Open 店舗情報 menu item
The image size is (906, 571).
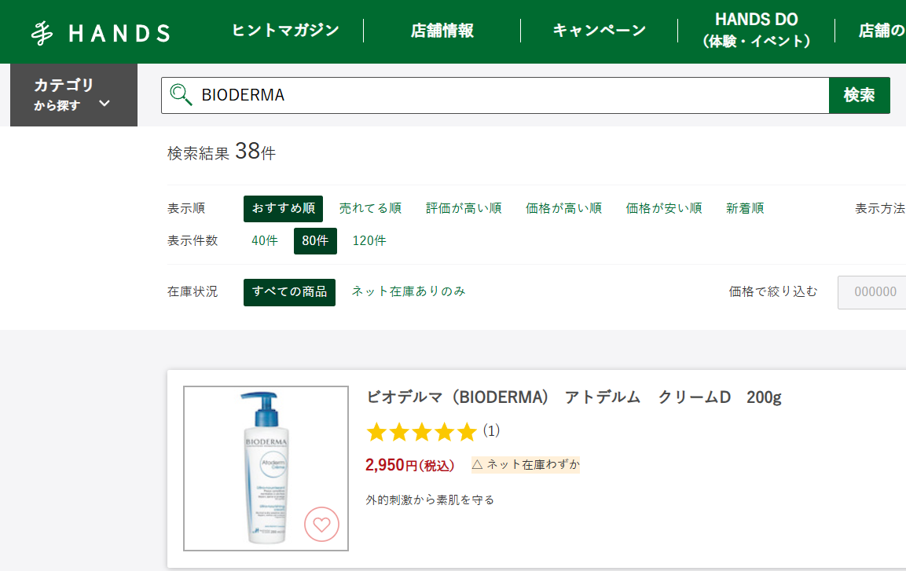[x=442, y=30]
